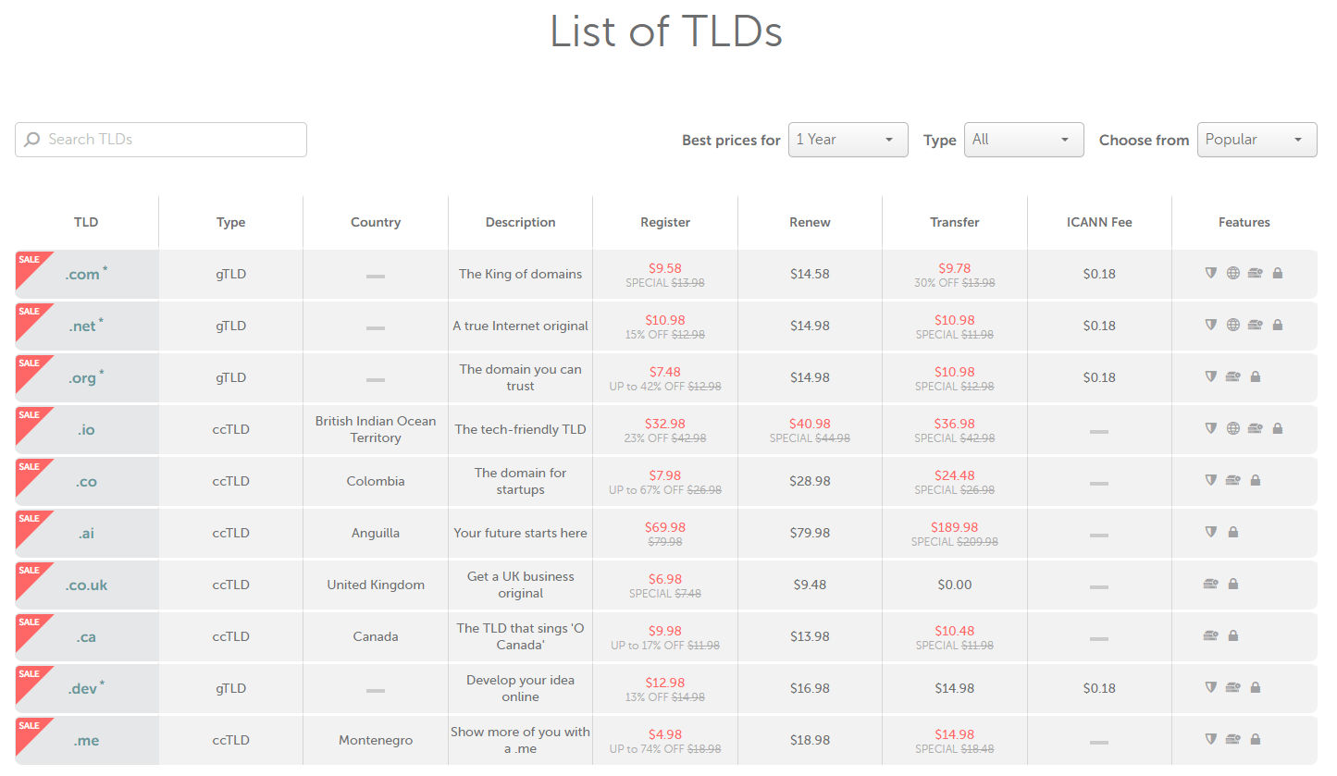Click the $0.00 transfer price for .co.uk
The width and height of the screenshot is (1337, 776).
point(955,585)
